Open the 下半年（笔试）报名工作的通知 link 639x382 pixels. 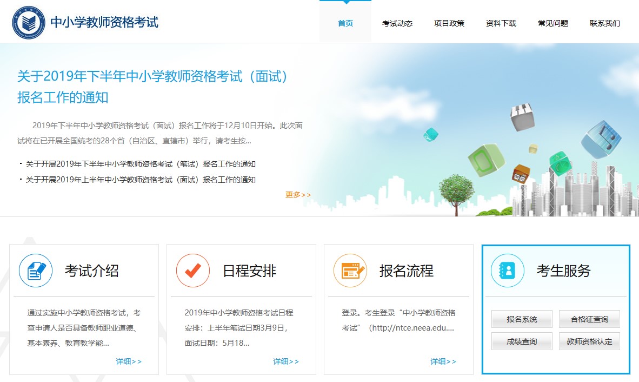pyautogui.click(x=141, y=164)
